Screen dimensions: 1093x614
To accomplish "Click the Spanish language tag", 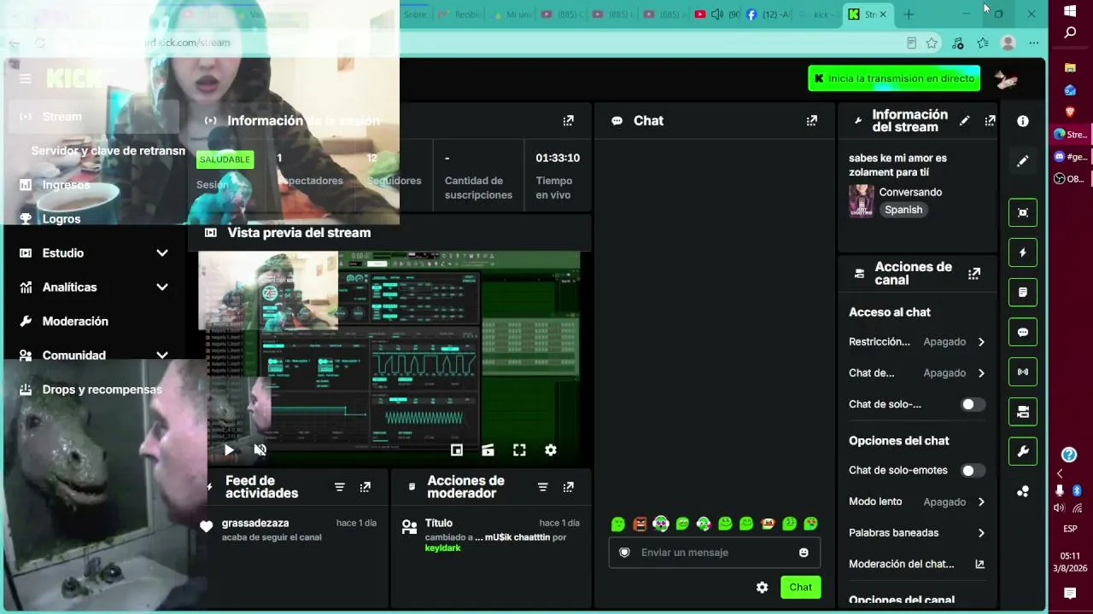I will click(903, 210).
